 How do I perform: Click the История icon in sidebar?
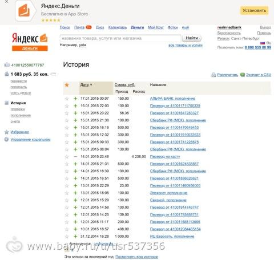pos(7,103)
